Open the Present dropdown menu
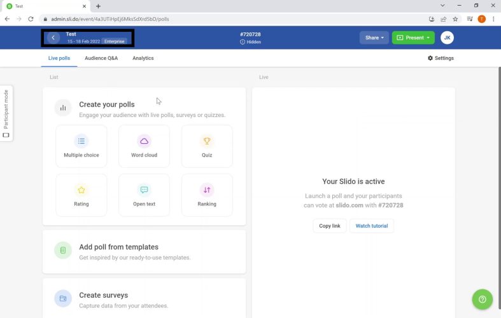Image resolution: width=501 pixels, height=318 pixels. click(413, 38)
